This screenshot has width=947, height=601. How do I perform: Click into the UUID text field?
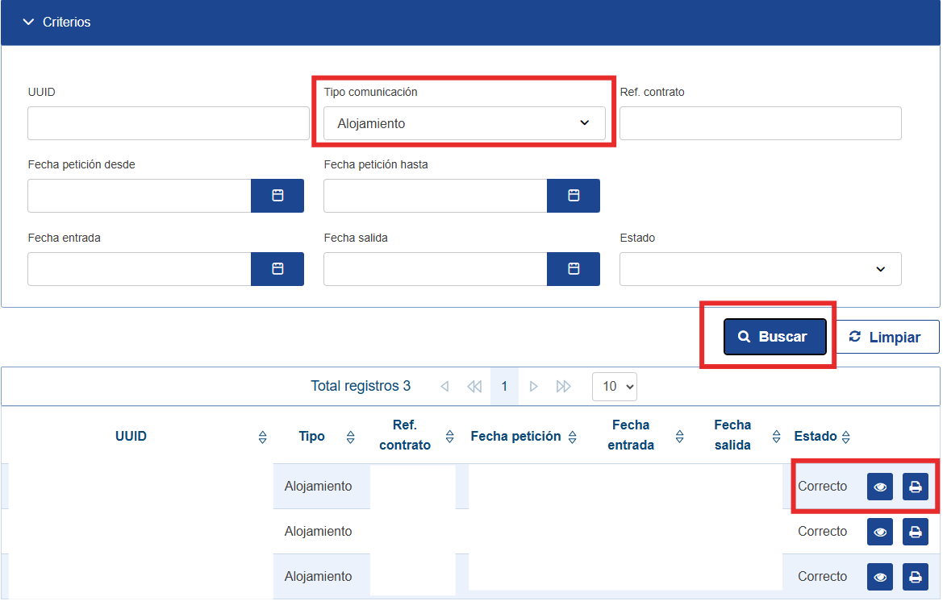coord(168,123)
